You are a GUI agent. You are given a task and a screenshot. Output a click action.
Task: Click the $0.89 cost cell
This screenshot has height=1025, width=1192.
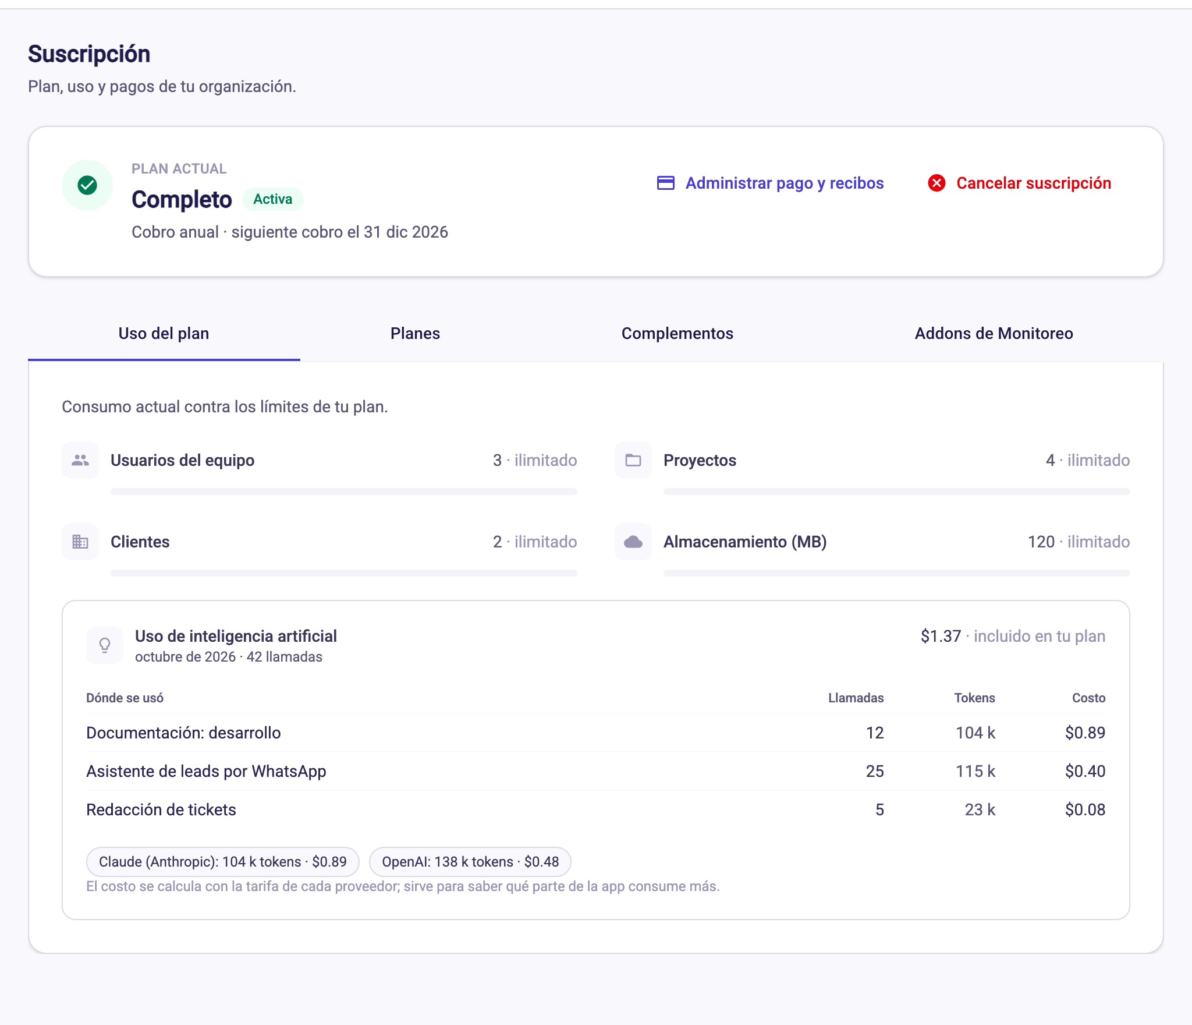pyautogui.click(x=1085, y=733)
